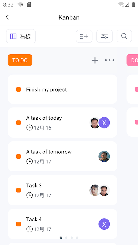Screen dimensions: 138x245
Task: Open the filter sliders icon
Action: coord(104,36)
